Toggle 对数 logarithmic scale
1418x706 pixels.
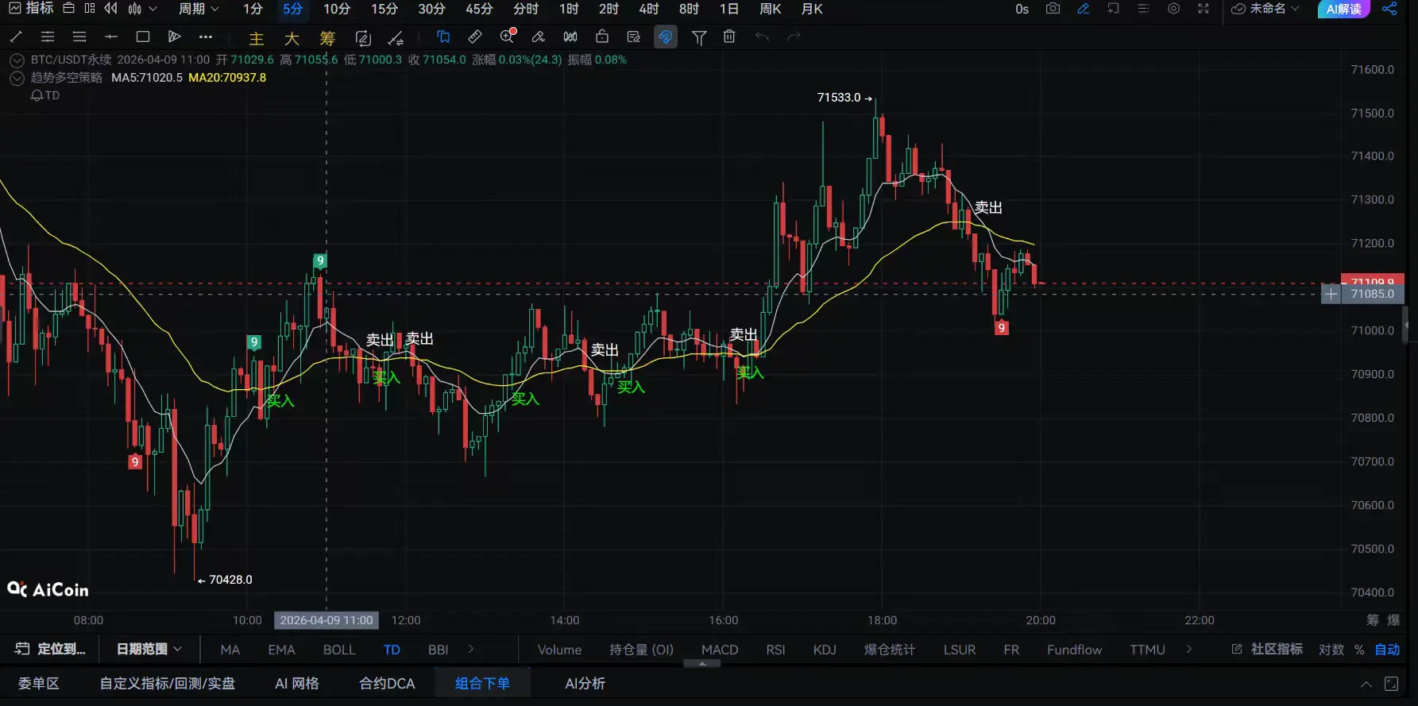coord(1331,650)
